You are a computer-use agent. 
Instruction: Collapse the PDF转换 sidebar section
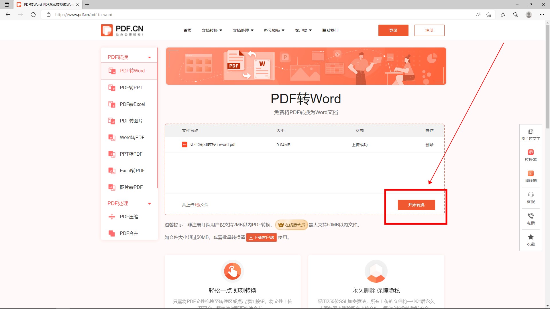click(x=150, y=57)
